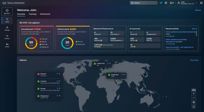Show map info via the info icon

[194, 106]
